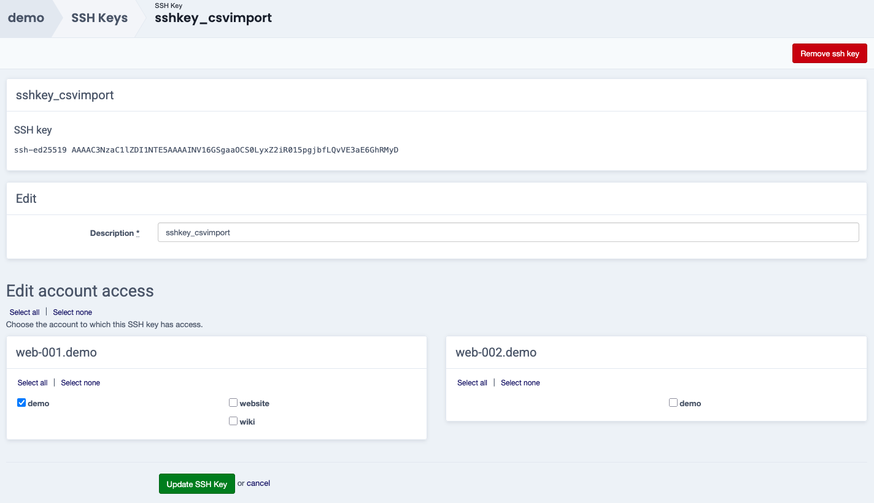The height and width of the screenshot is (503, 874).
Task: Click the ssh-ed25519 public key text
Action: (x=206, y=149)
